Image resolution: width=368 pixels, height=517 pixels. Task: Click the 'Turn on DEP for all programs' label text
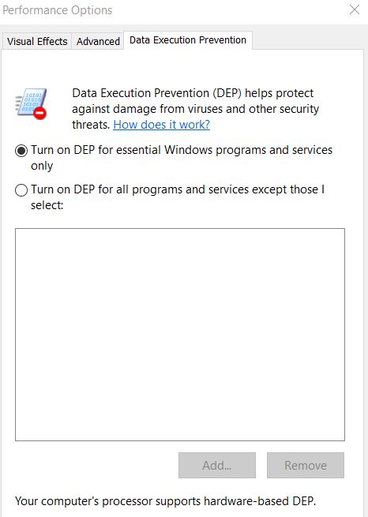pos(178,197)
